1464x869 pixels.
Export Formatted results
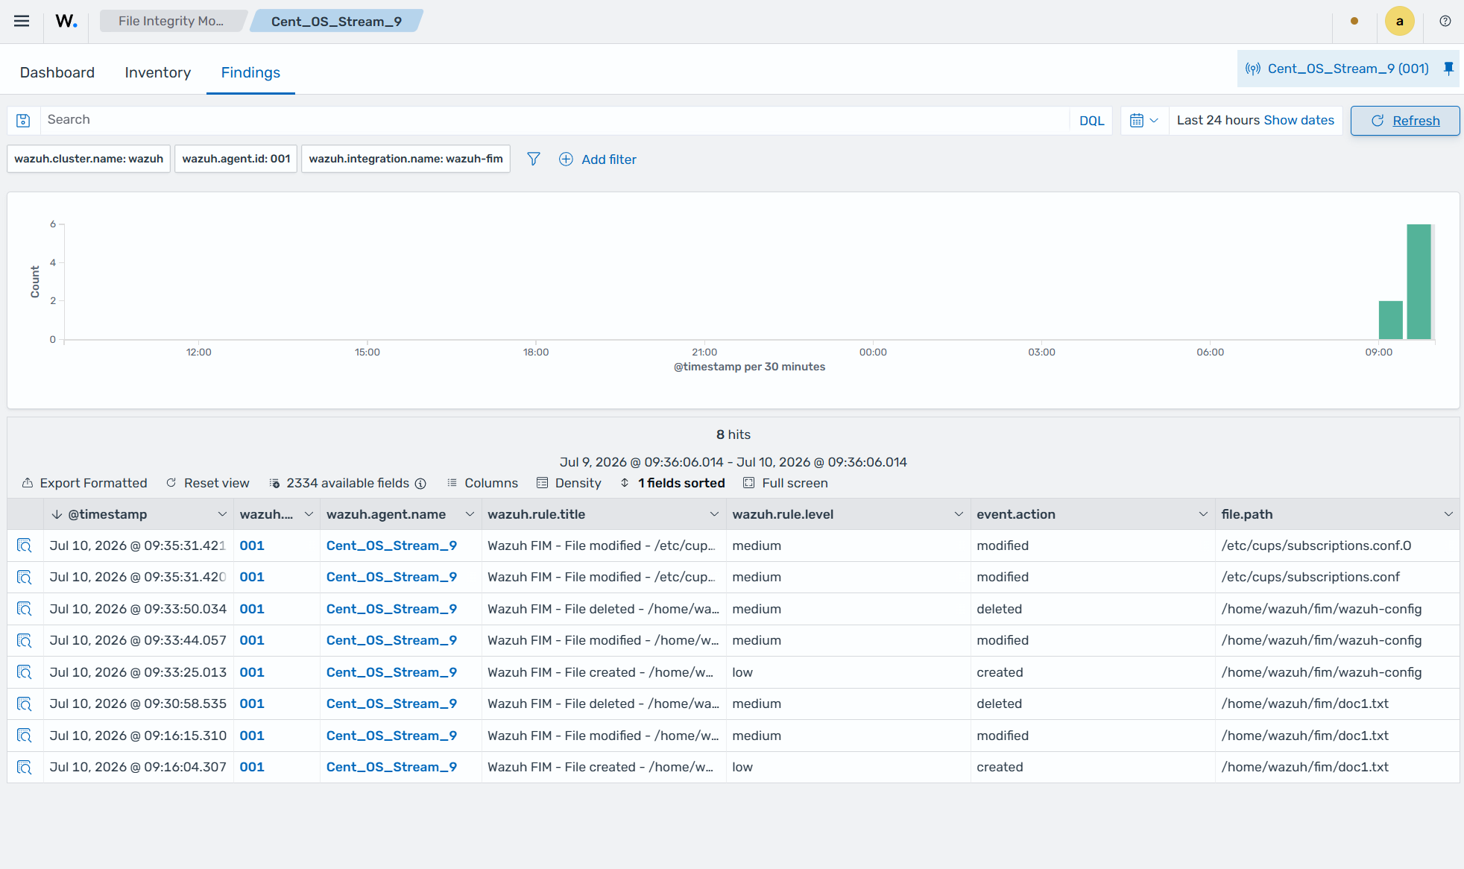click(84, 483)
